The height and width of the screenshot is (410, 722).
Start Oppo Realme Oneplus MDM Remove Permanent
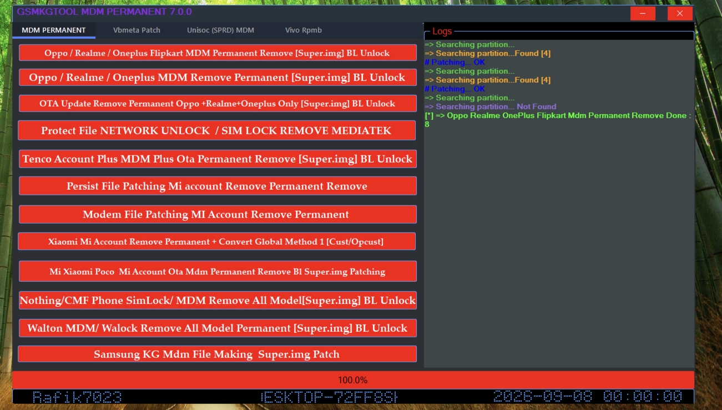coord(218,77)
